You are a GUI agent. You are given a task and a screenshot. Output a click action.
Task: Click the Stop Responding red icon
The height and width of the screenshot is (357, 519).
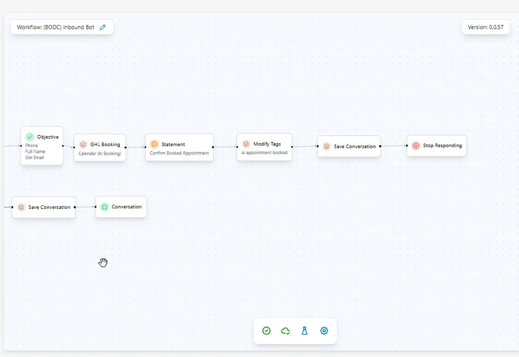point(416,145)
